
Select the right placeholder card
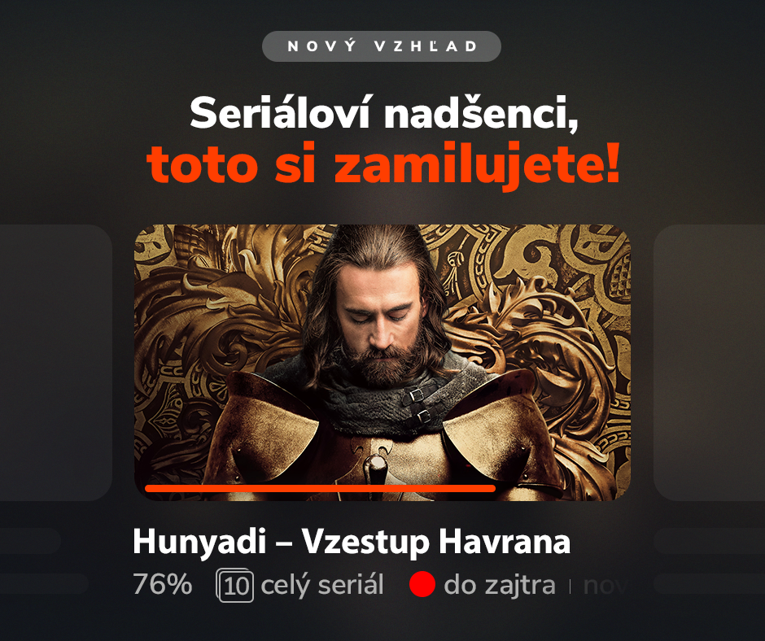709,363
